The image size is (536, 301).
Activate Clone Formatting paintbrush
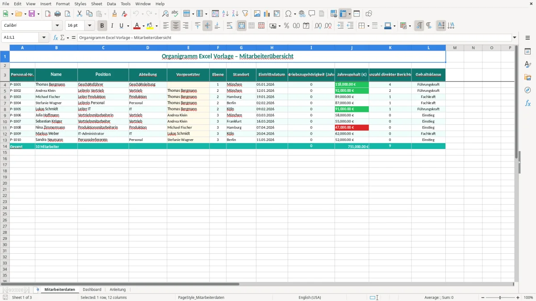pyautogui.click(x=115, y=14)
